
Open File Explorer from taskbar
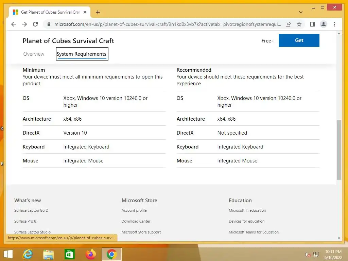(48, 254)
